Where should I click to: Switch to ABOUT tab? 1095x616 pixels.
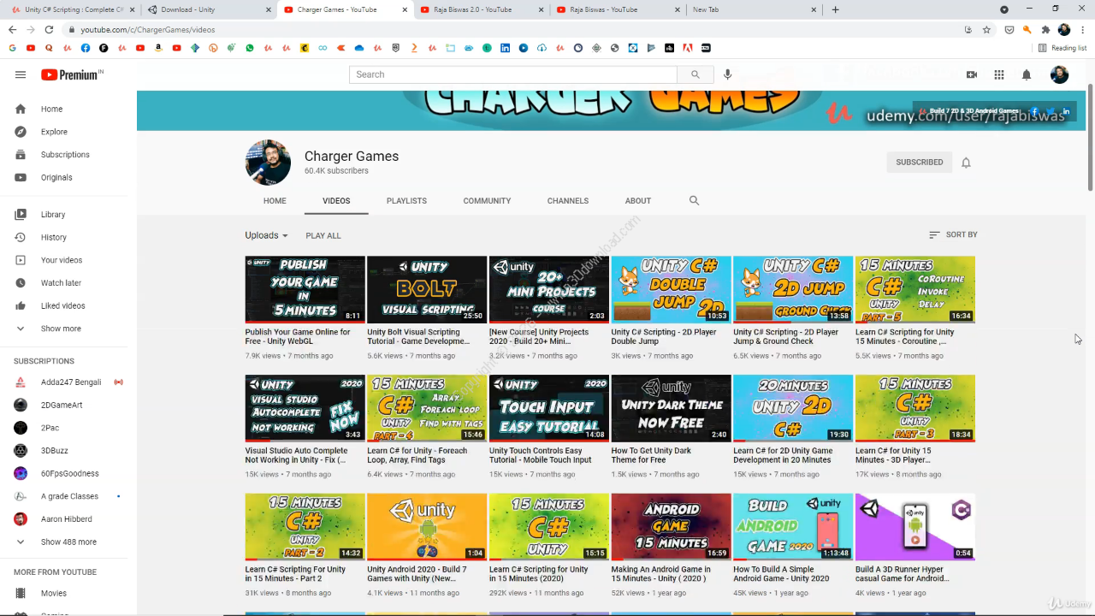pyautogui.click(x=638, y=201)
